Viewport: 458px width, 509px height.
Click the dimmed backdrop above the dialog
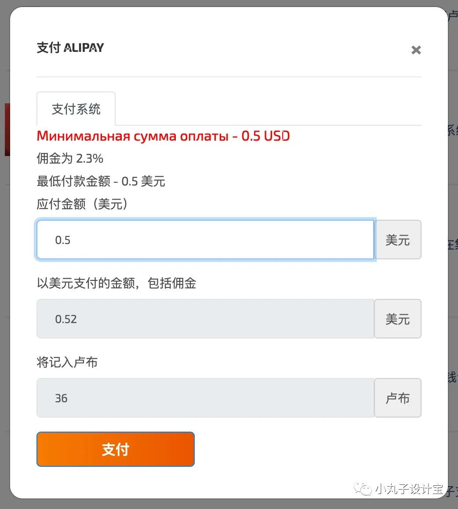pos(220,3)
